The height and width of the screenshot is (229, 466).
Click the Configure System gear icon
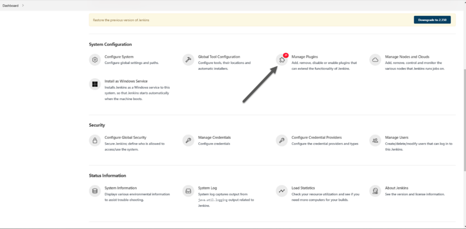(x=95, y=60)
